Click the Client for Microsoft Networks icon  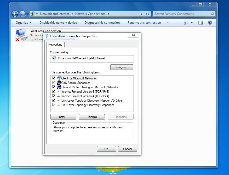59,78
